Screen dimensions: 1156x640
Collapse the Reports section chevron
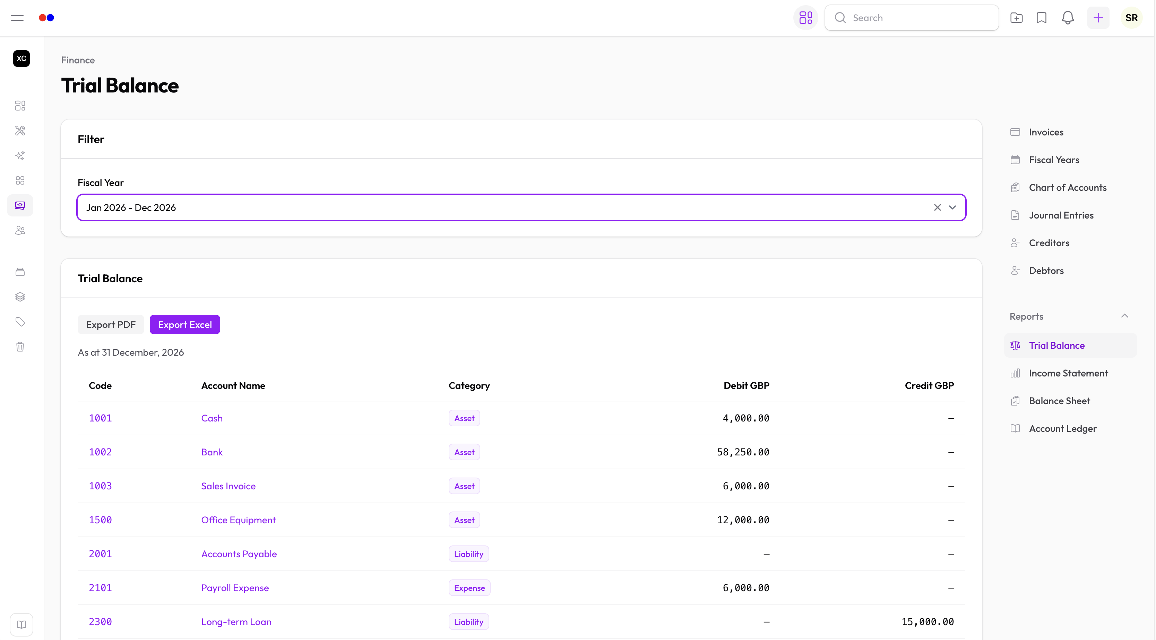click(x=1124, y=316)
